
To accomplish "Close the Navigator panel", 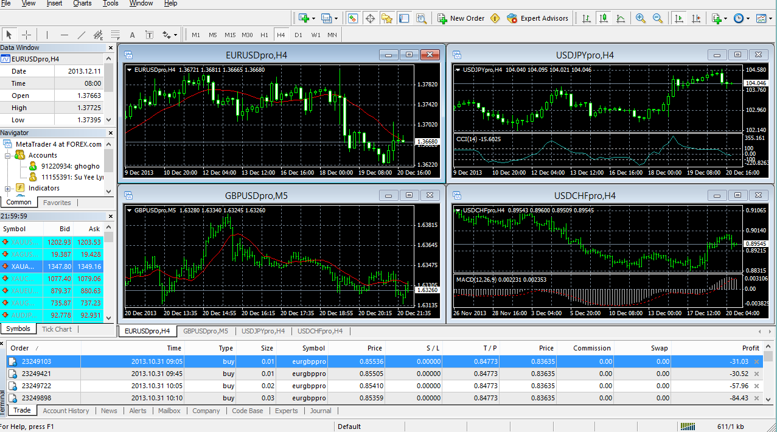I will [x=111, y=133].
